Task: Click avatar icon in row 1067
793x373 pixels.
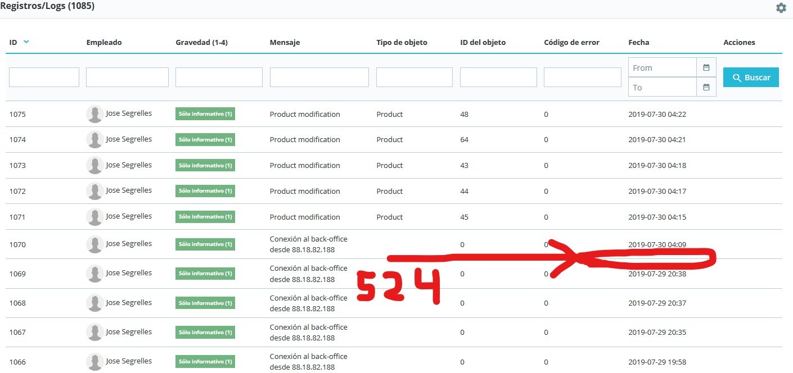Action: (94, 332)
